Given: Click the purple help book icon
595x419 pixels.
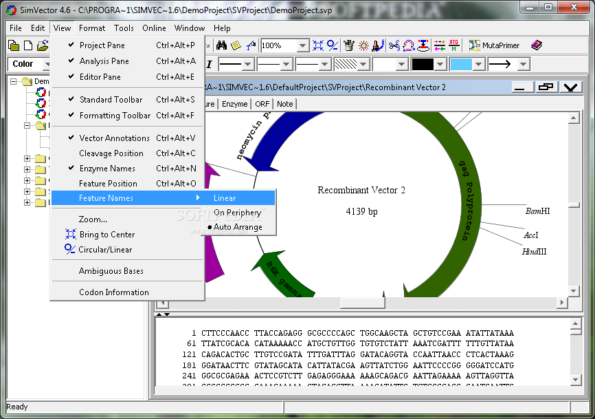Looking at the screenshot, I should pos(537,45).
